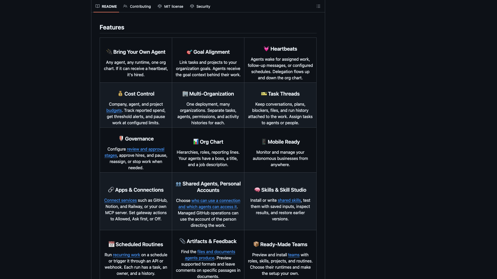
Task: Click the Heartbeats heading text
Action: pyautogui.click(x=284, y=49)
